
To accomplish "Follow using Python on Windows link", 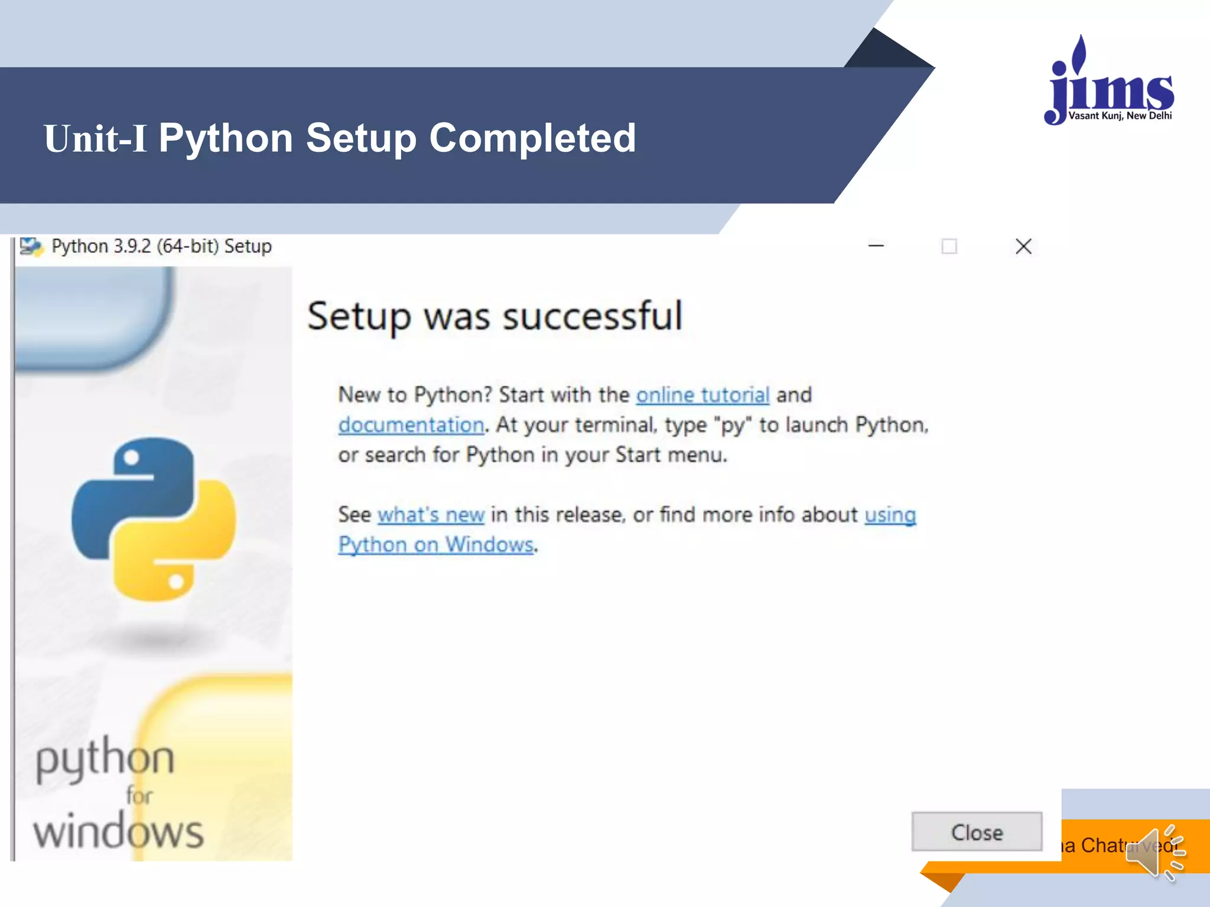I will tap(436, 544).
